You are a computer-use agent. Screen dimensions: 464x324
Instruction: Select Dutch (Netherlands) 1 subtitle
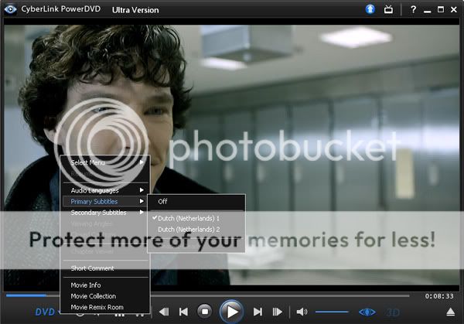pos(196,218)
